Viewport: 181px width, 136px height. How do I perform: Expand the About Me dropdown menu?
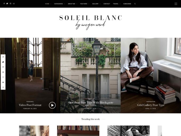(72, 4)
